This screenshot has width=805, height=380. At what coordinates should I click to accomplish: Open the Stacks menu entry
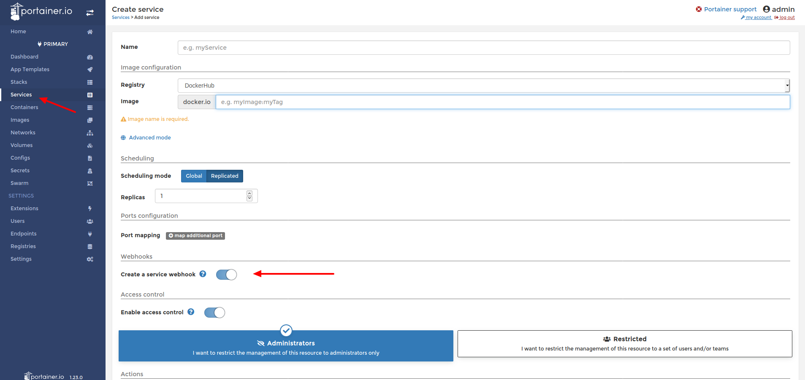(x=19, y=82)
